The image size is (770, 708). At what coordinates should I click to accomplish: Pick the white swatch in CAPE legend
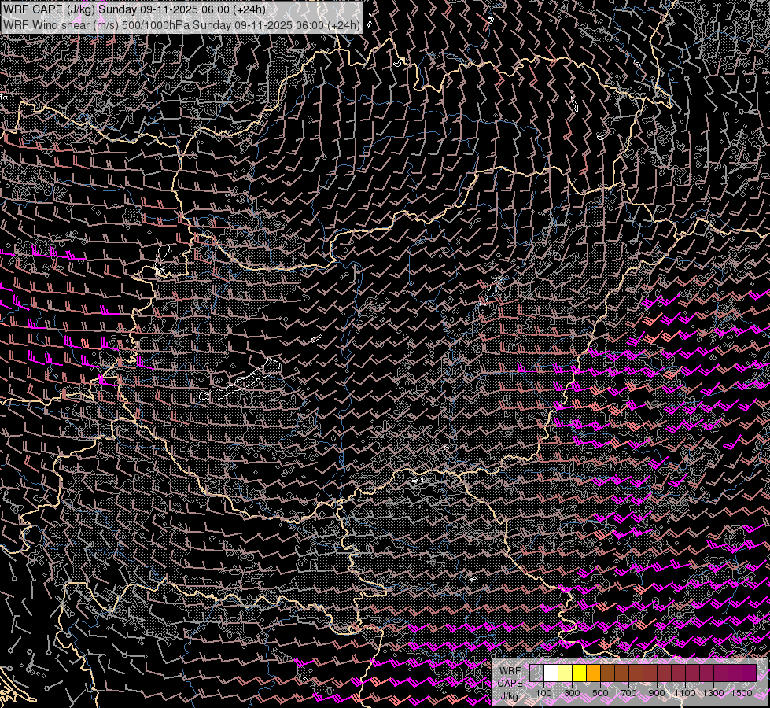coord(551,673)
